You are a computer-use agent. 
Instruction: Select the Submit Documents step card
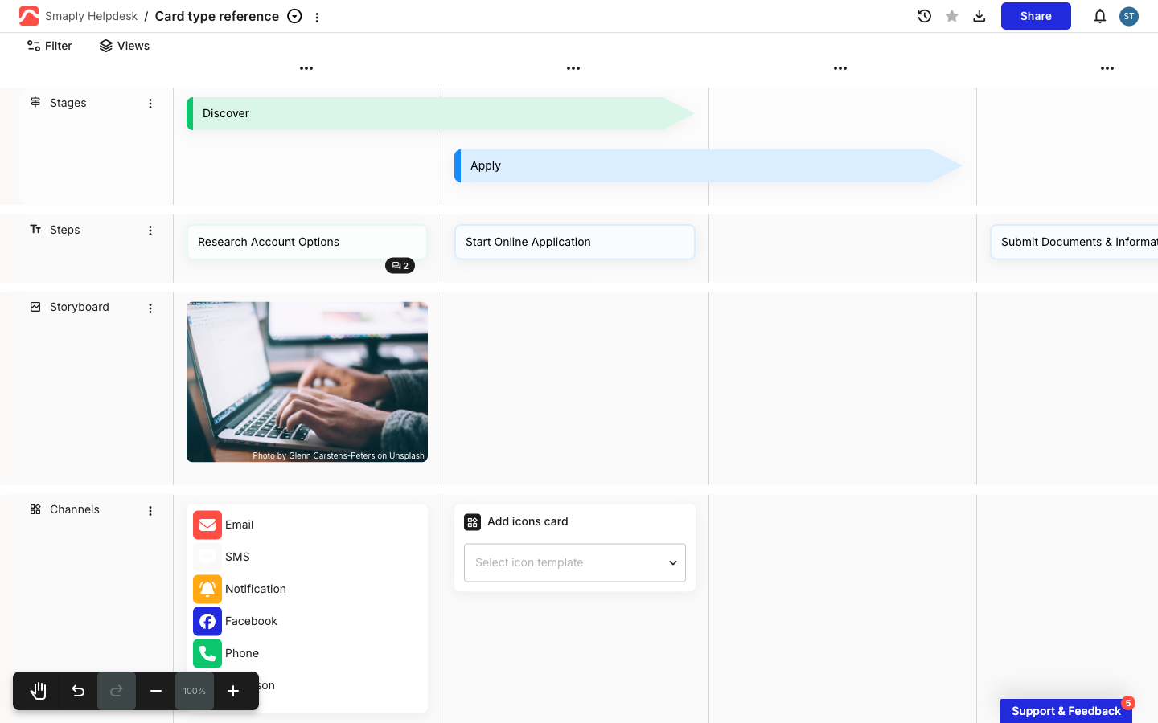pyautogui.click(x=1074, y=242)
